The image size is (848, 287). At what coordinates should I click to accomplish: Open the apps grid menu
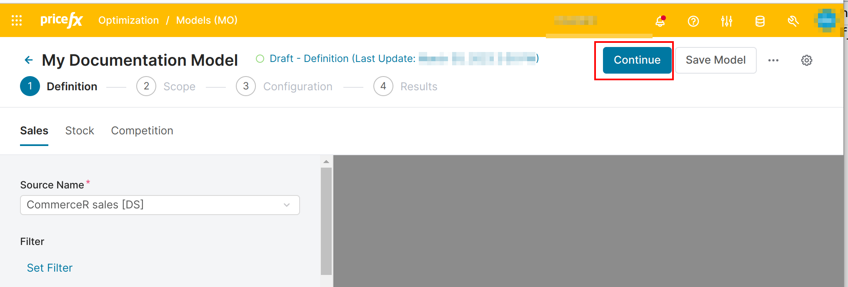click(x=17, y=20)
